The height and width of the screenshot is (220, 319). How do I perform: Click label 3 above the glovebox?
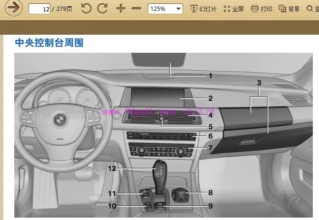259,83
